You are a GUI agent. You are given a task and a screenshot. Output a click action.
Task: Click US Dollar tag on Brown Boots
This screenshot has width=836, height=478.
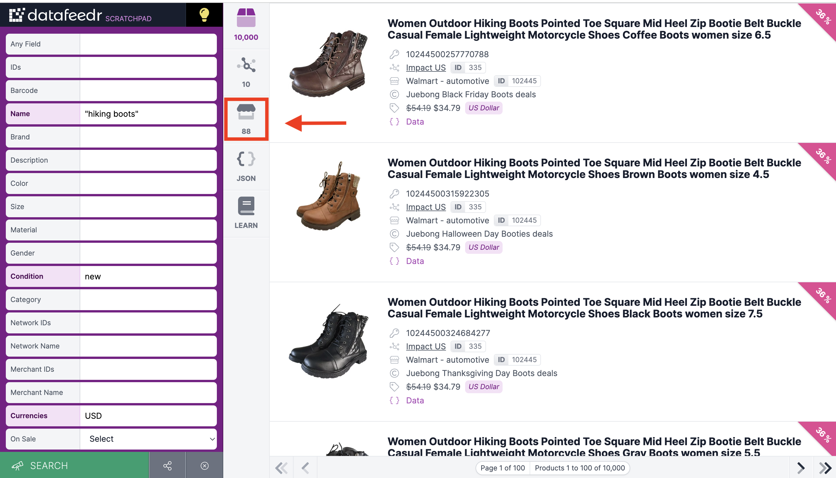[483, 247]
